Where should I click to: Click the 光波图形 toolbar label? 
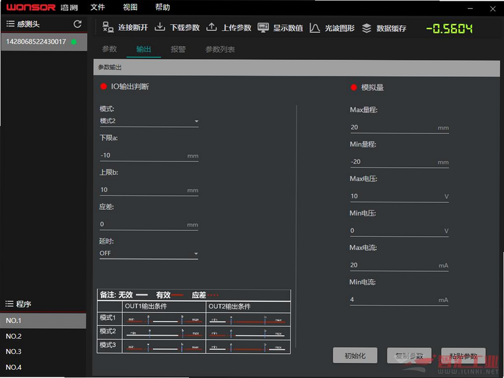[340, 28]
